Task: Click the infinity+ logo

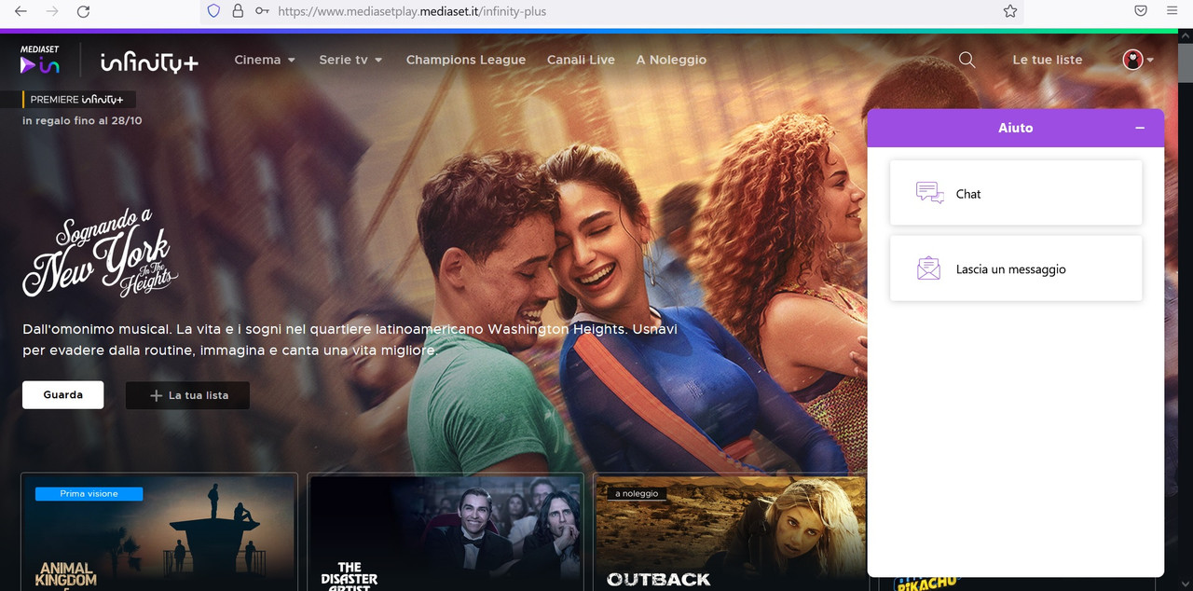Action: pyautogui.click(x=149, y=62)
